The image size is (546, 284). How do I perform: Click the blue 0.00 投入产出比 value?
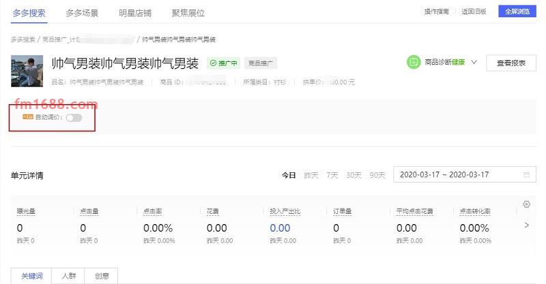coord(280,228)
